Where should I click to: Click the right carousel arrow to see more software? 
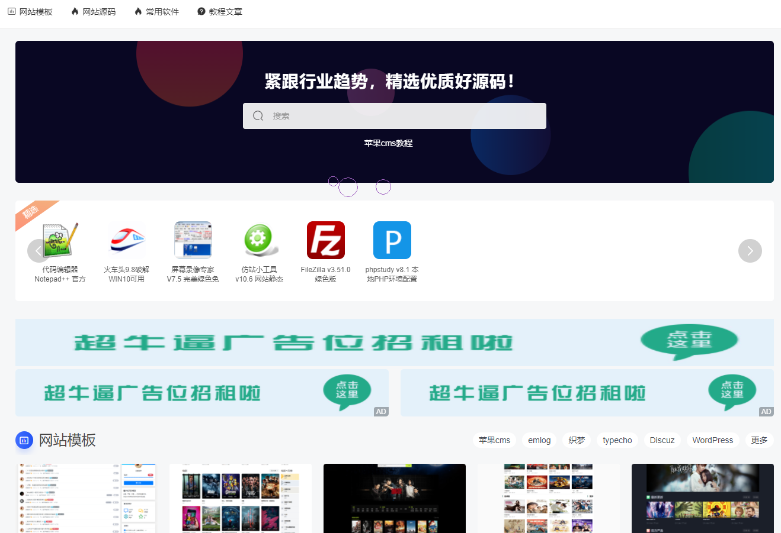tap(750, 251)
